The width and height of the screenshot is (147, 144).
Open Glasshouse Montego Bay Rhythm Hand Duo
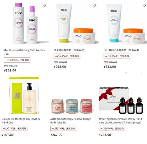pos(21,121)
